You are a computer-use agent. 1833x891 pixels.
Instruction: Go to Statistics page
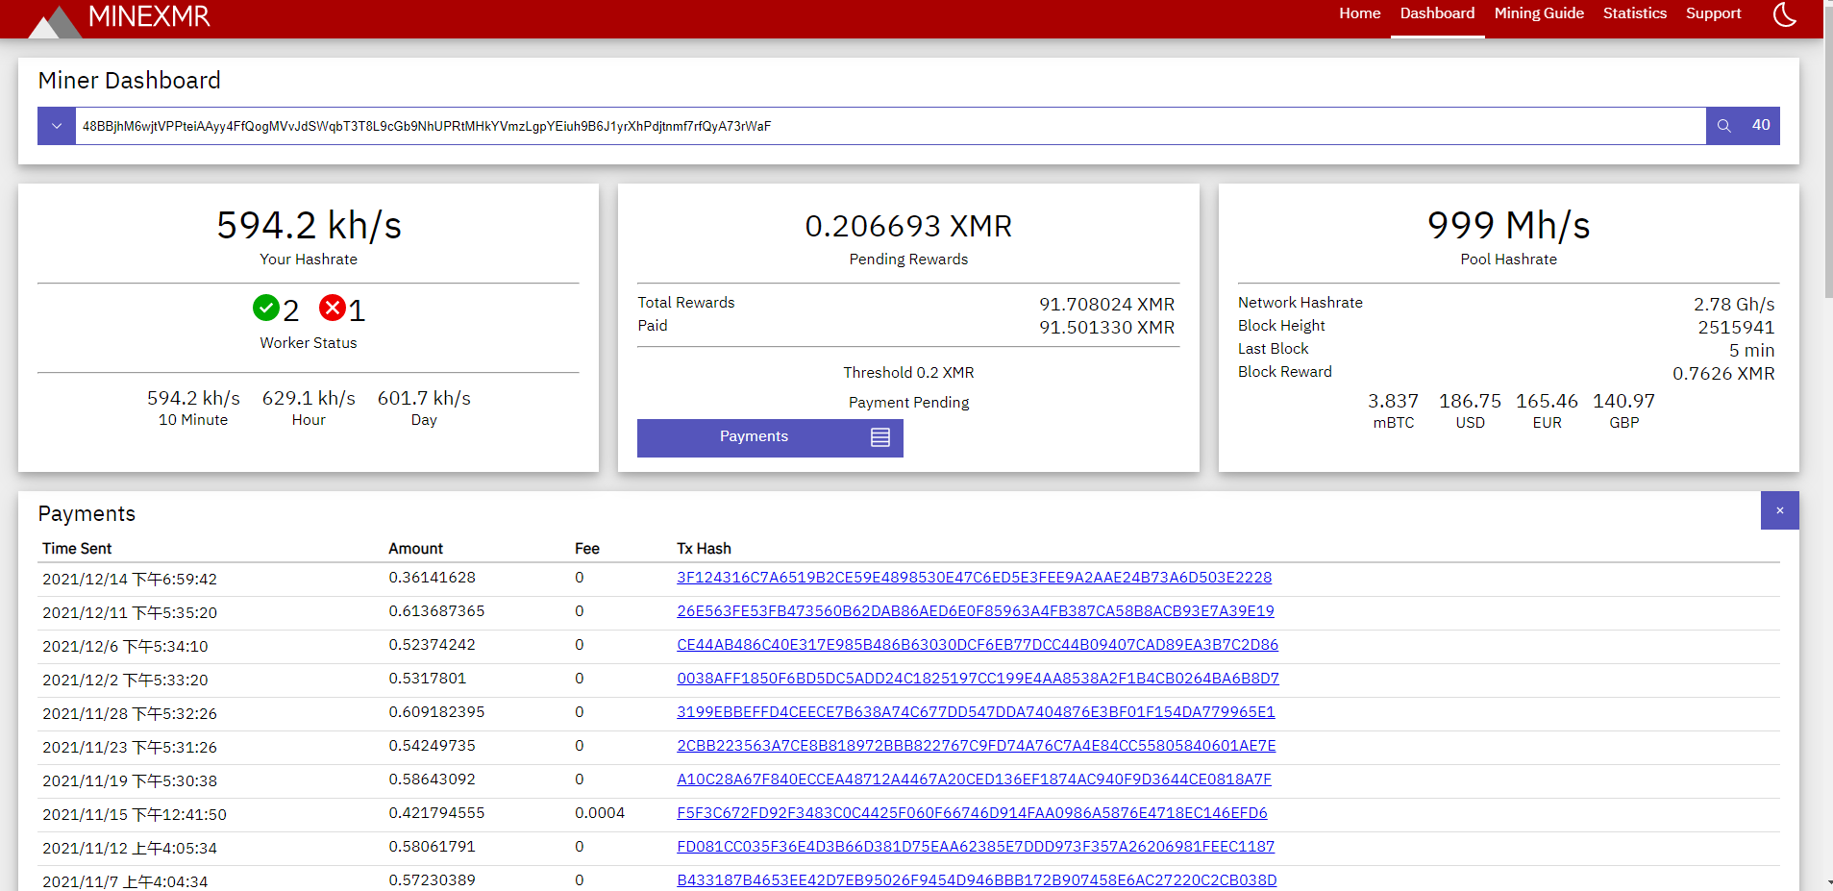coord(1634,13)
